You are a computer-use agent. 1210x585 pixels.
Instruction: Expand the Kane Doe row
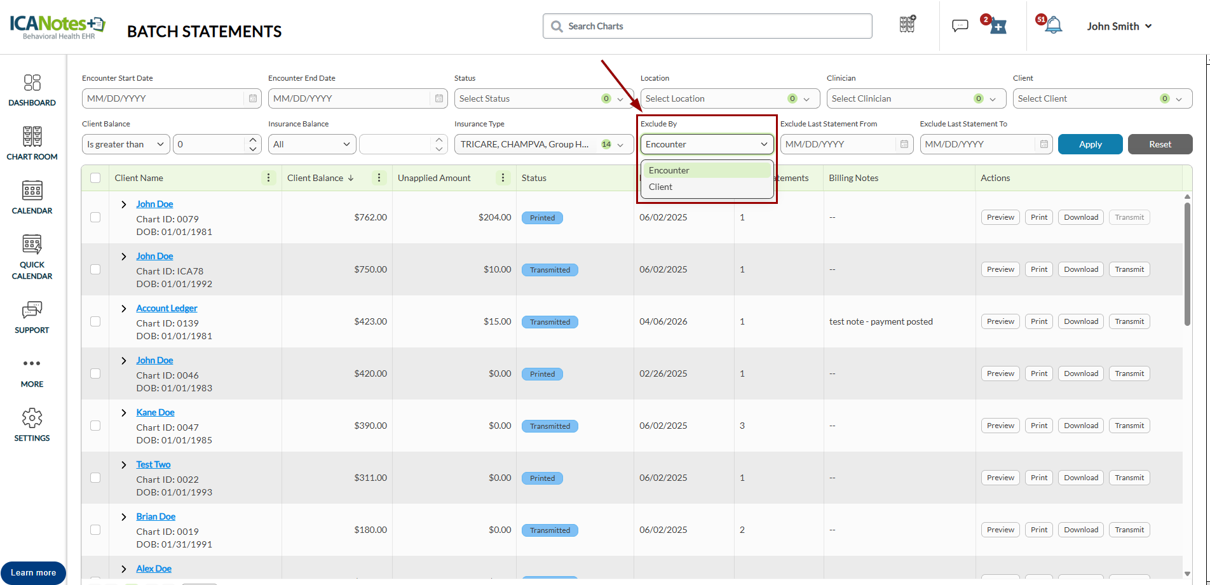124,413
